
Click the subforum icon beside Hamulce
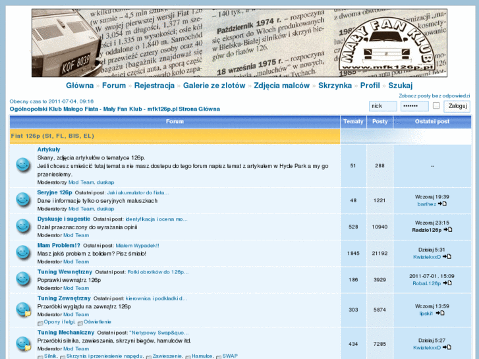pyautogui.click(x=188, y=357)
